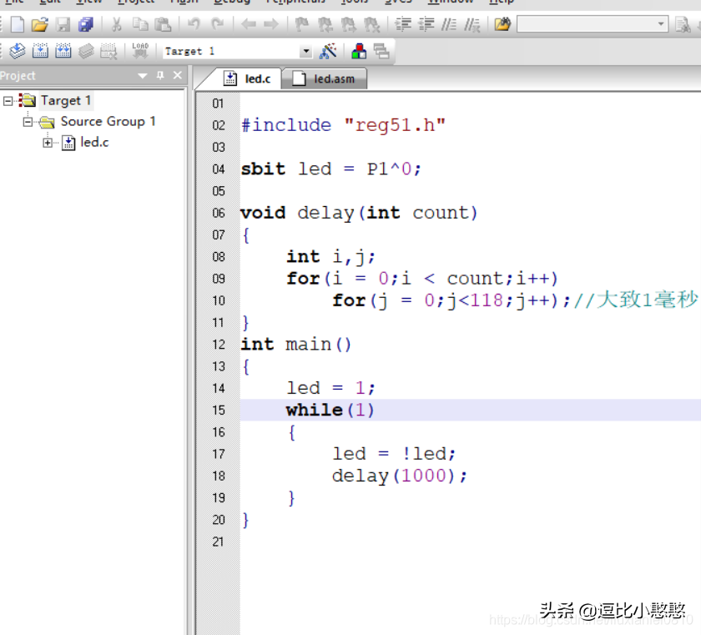Click the void delay(int count) declaration
701x635 pixels.
(x=359, y=213)
